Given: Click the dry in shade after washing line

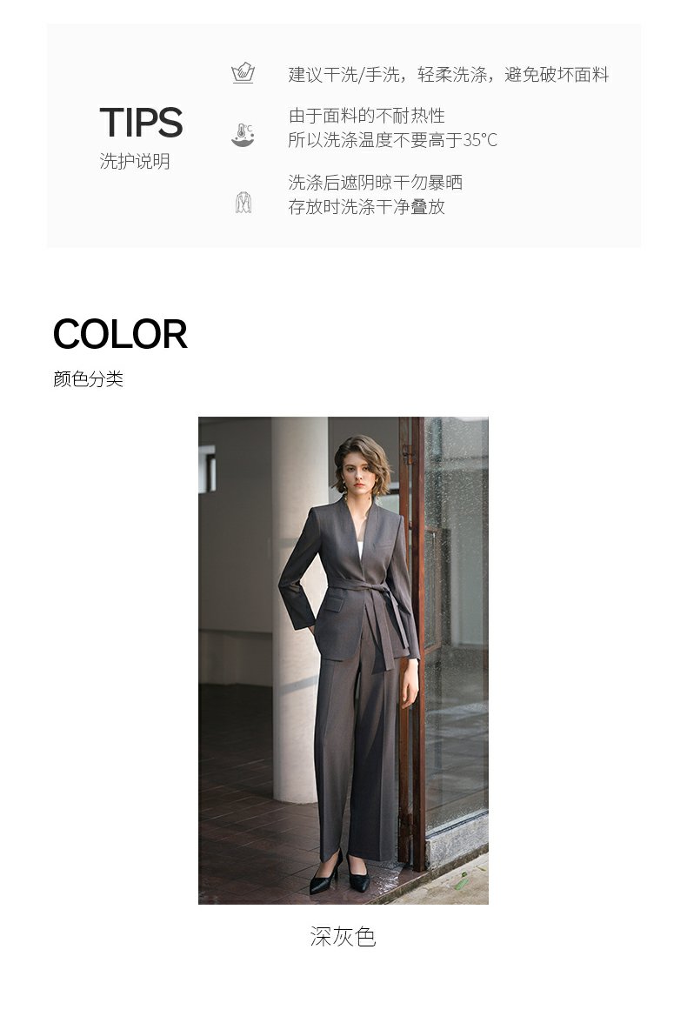Looking at the screenshot, I should [375, 183].
